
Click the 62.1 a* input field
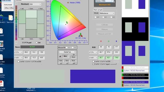pos(109,57)
